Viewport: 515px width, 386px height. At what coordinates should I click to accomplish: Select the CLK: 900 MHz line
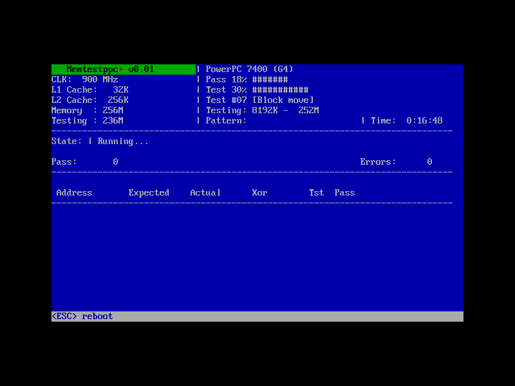85,79
